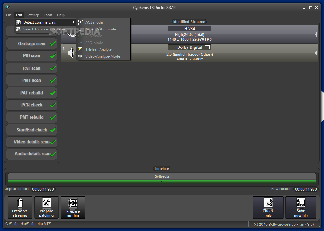
Task: Click the scrambled areas search icon
Action: [18, 29]
